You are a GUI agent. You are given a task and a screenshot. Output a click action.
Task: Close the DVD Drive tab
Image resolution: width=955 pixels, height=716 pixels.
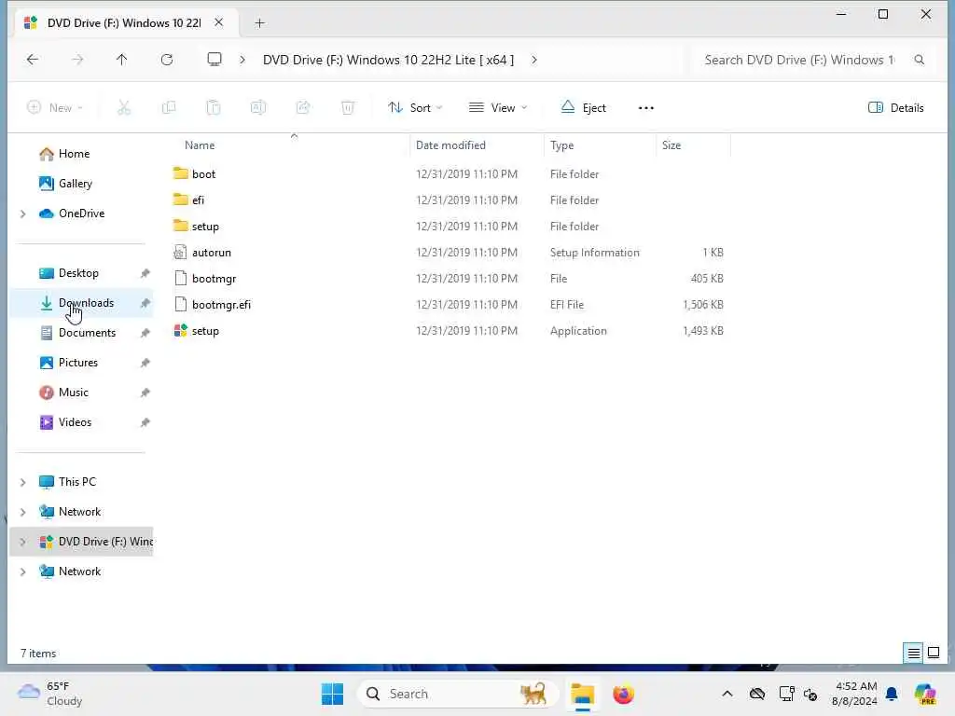pos(218,22)
